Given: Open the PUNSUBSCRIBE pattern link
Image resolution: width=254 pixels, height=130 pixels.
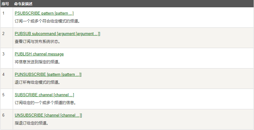Looking at the screenshot, I should coord(48,75).
